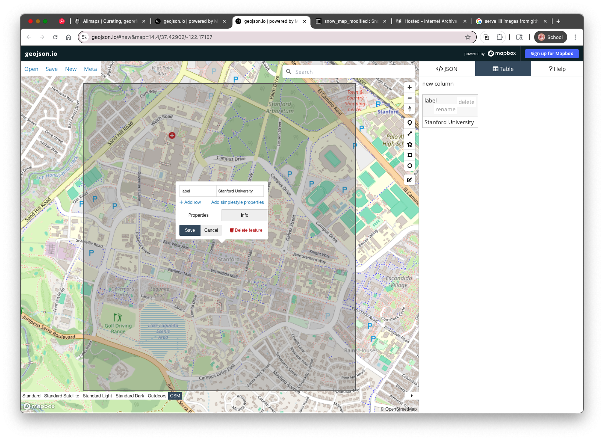Click the map Search input
Viewport: 604px width, 440px height.
click(349, 72)
